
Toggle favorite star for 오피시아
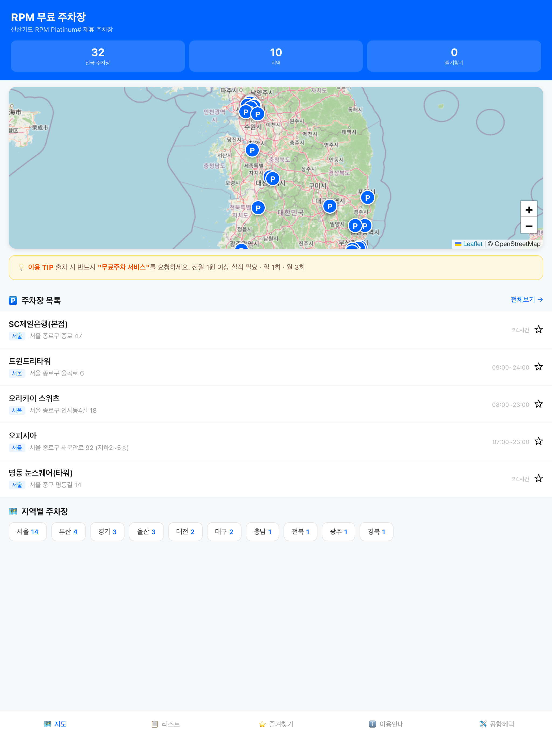pos(538,441)
